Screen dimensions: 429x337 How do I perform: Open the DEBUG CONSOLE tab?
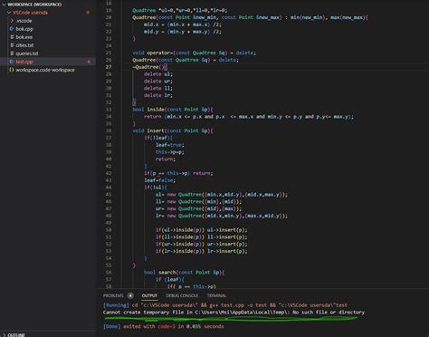[182, 295]
